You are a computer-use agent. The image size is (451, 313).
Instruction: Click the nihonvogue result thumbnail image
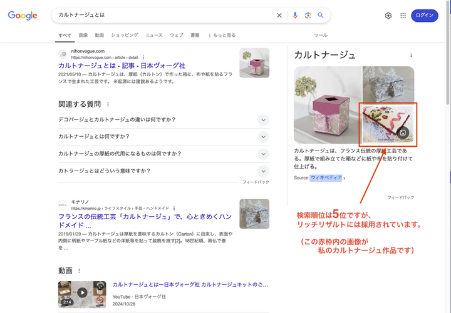coord(254,63)
